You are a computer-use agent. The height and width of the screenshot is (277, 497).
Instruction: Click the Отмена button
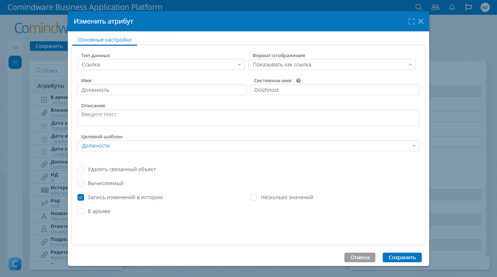tap(360, 257)
